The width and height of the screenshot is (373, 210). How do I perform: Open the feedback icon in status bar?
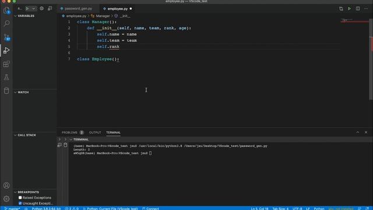pyautogui.click(x=360, y=209)
